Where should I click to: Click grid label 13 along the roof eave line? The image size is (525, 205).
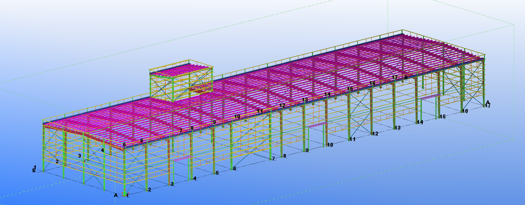point(305,100)
